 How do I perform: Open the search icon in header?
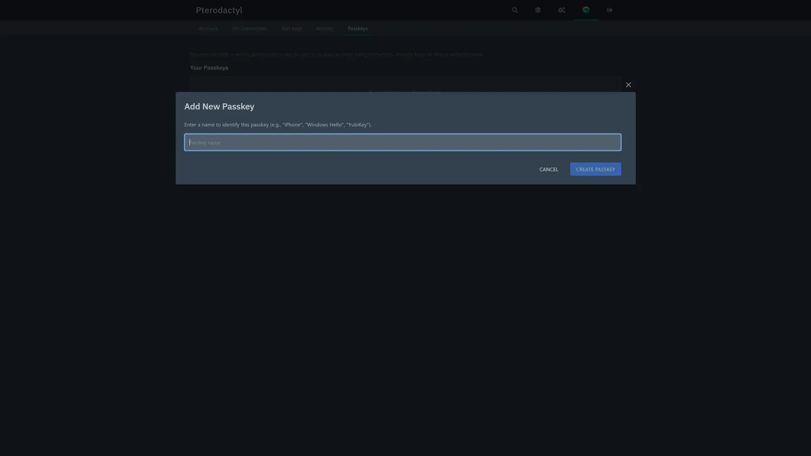click(x=514, y=10)
